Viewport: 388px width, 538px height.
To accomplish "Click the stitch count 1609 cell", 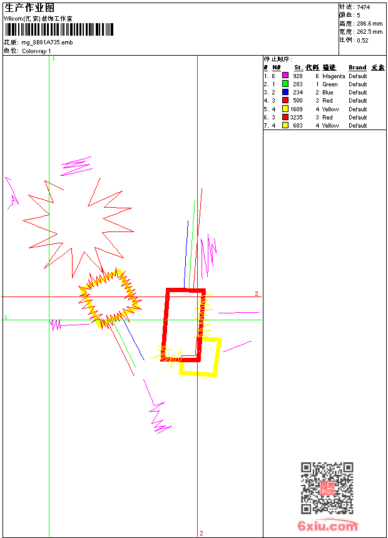I will point(297,109).
